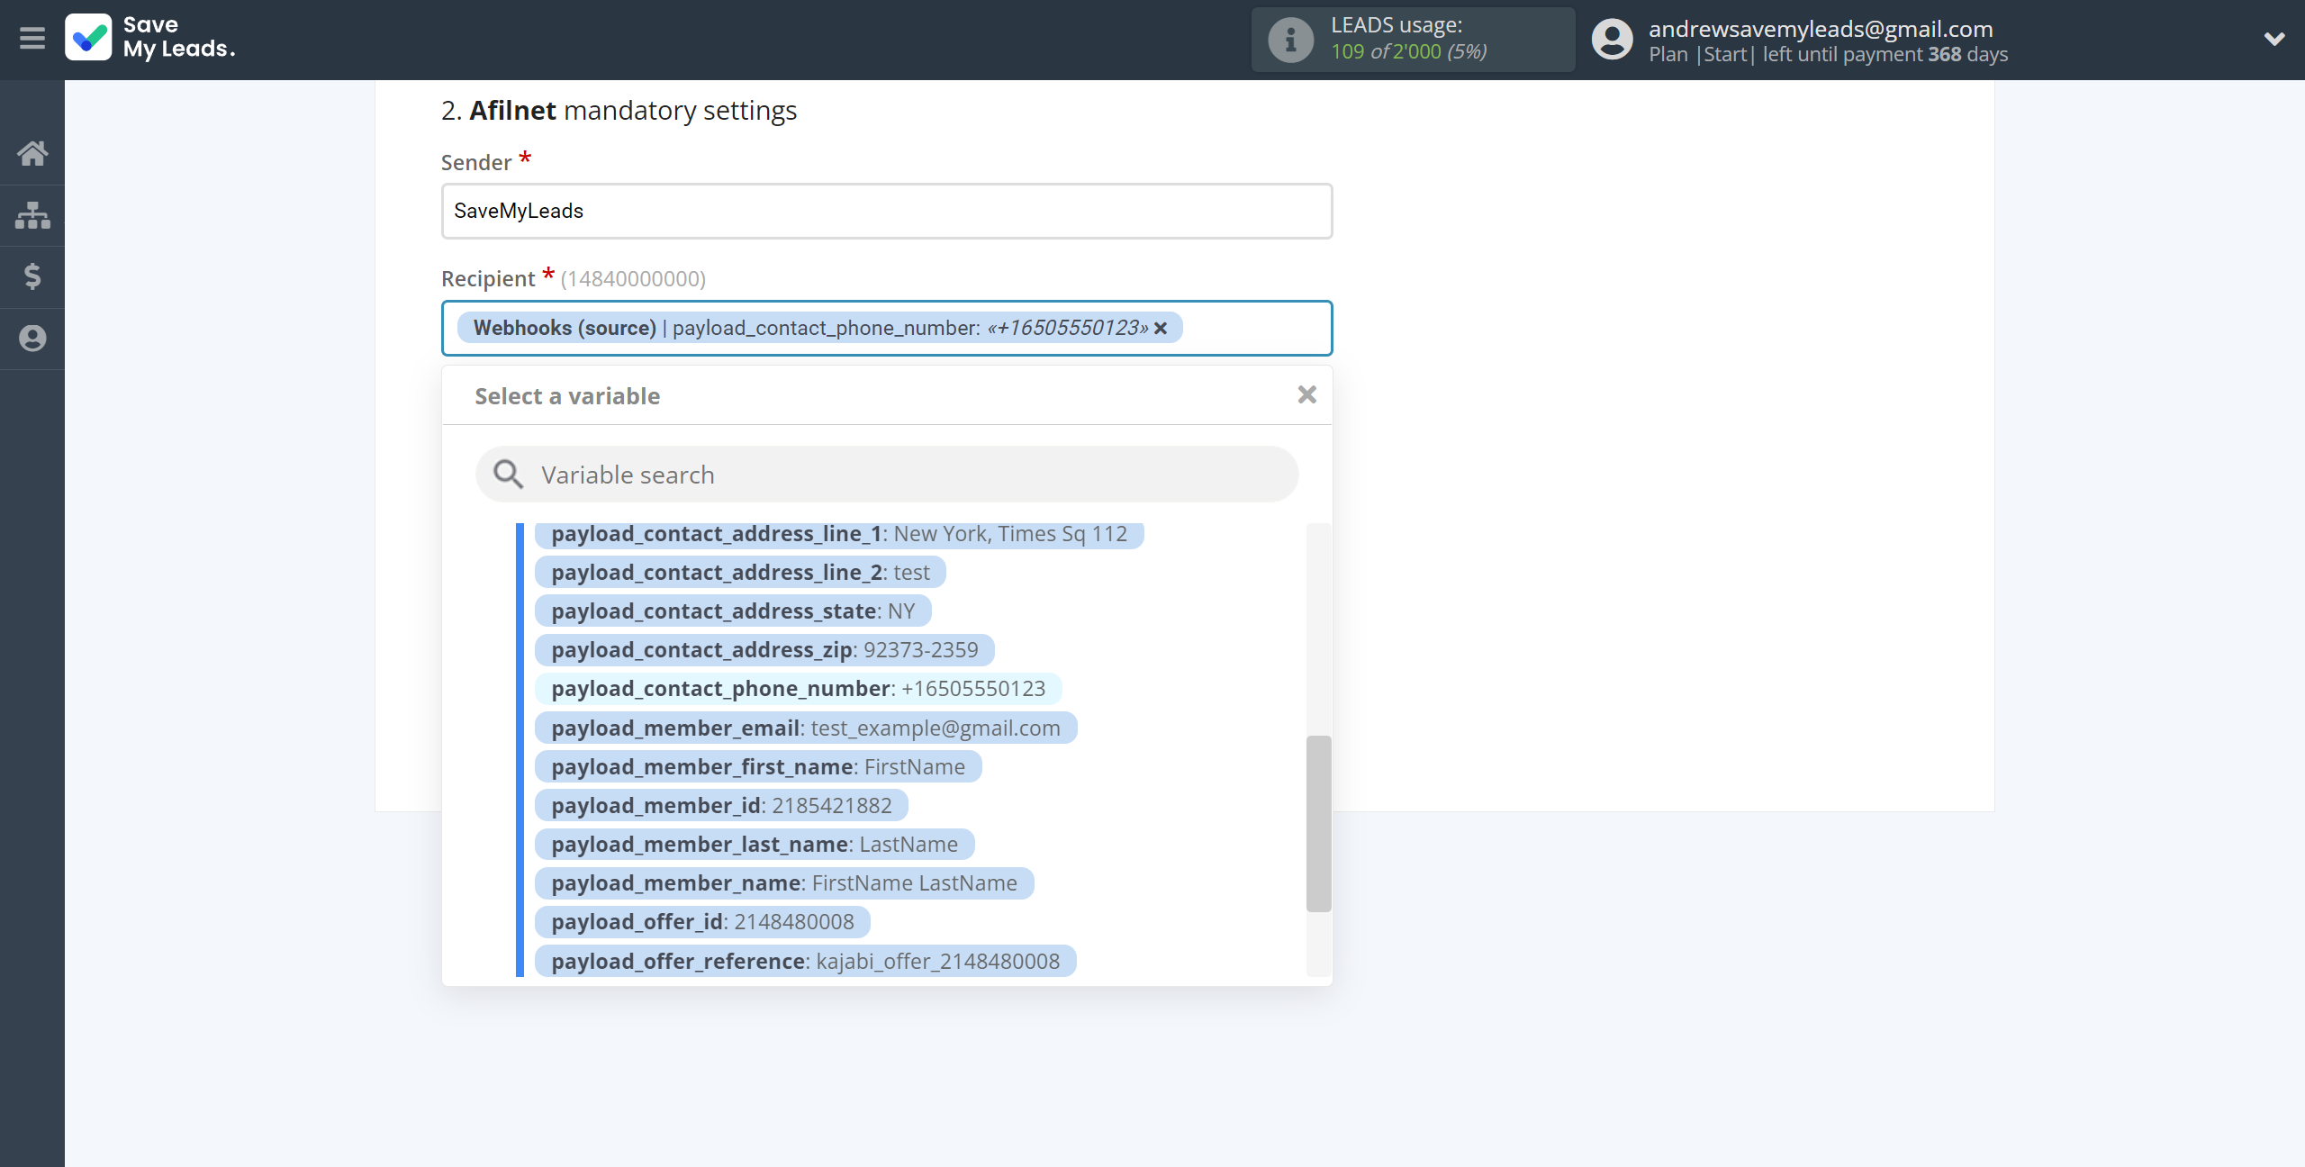
Task: Click the account email andrewsavemyleads@gmail.com
Action: [1821, 29]
